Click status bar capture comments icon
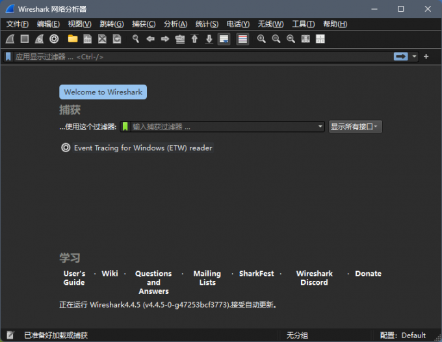 click(10, 335)
